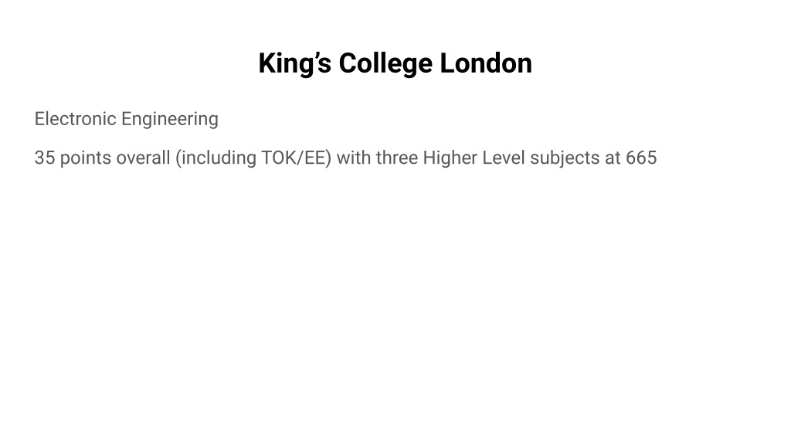
Task: Click the number "35" starting the requirements line
Action: point(44,158)
